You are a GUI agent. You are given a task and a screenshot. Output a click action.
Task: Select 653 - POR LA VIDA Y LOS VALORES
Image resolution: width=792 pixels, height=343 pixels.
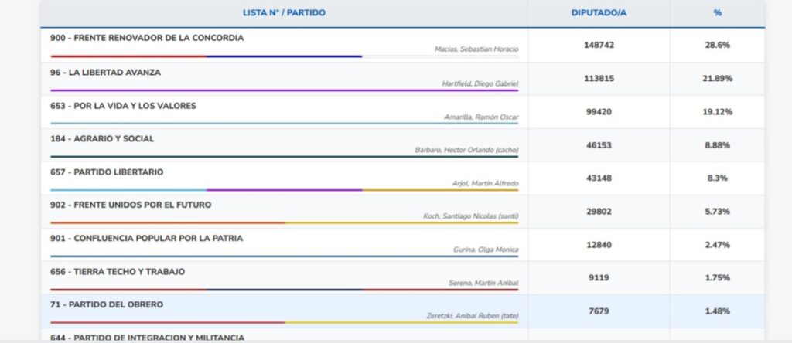[x=123, y=106]
